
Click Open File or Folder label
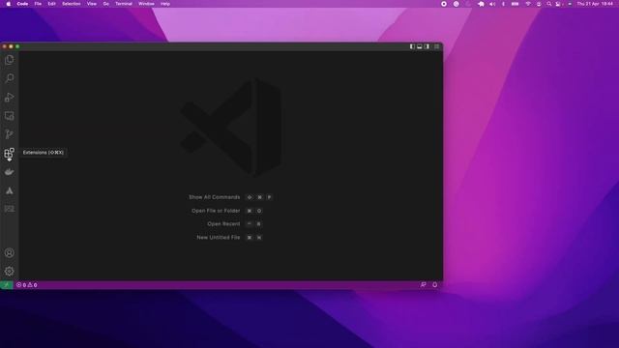216,211
